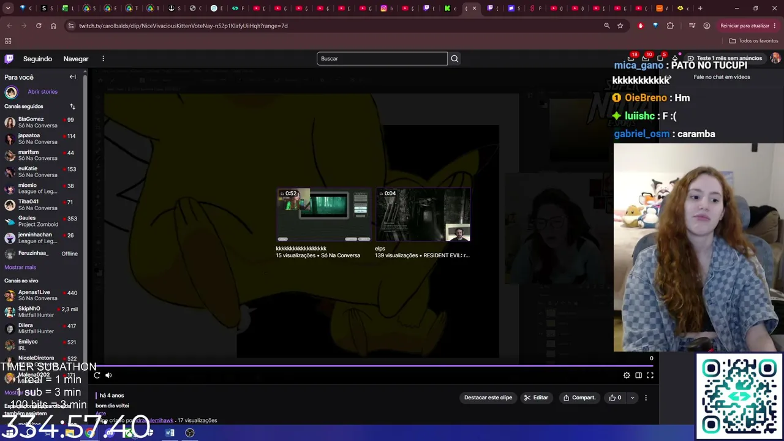
Task: Click the elps recommended clip thumbnail
Action: (423, 215)
